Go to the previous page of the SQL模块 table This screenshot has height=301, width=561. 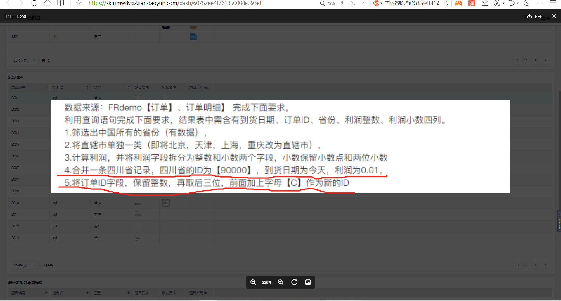coord(535,265)
